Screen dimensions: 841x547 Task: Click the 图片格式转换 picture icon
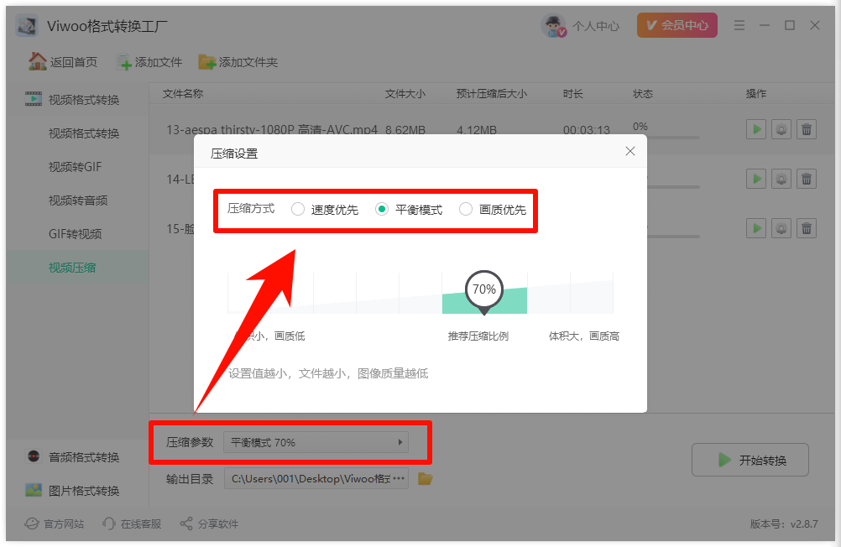point(34,490)
